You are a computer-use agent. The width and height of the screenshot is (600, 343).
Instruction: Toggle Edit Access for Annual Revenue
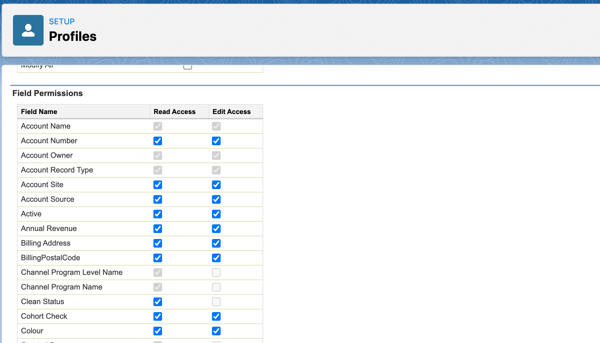pyautogui.click(x=216, y=229)
